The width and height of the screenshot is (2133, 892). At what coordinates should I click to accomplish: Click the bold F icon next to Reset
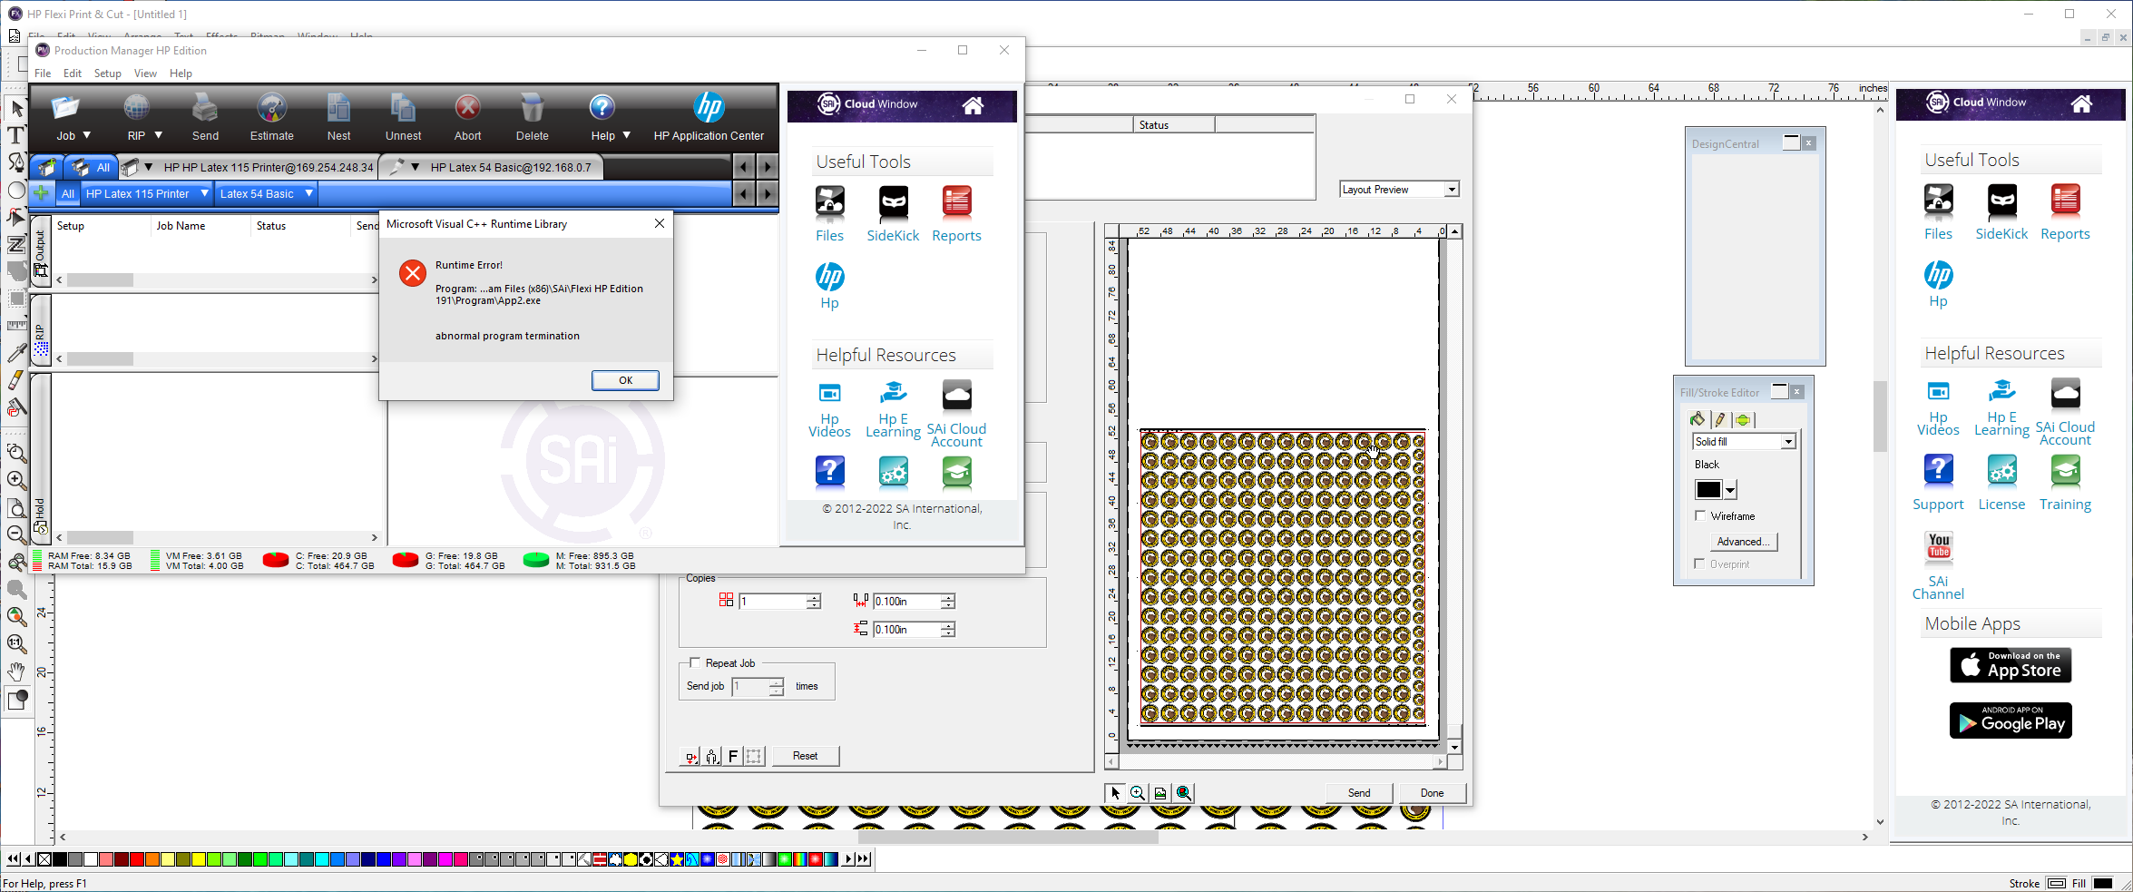[733, 756]
